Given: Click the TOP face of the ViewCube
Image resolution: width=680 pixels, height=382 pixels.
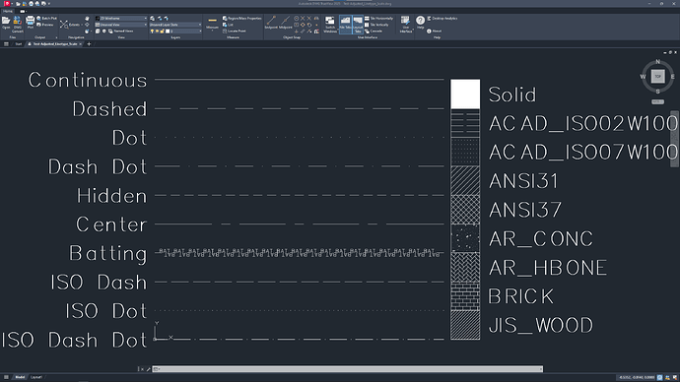Looking at the screenshot, I should pyautogui.click(x=658, y=76).
